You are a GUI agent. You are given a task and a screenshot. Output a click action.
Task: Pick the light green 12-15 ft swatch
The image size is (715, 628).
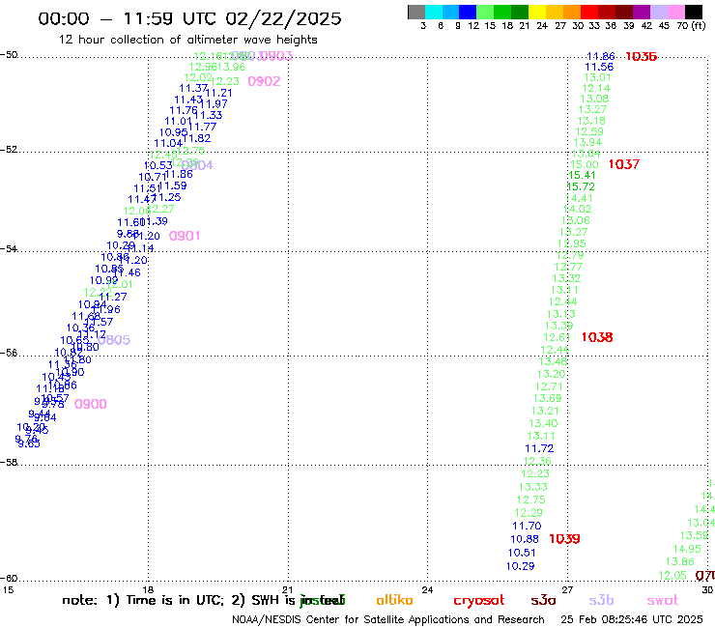point(485,12)
